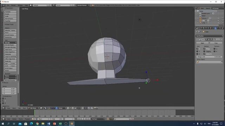
Task: Open Microsoft Edge from the Windows taskbar
Action: 31,124
